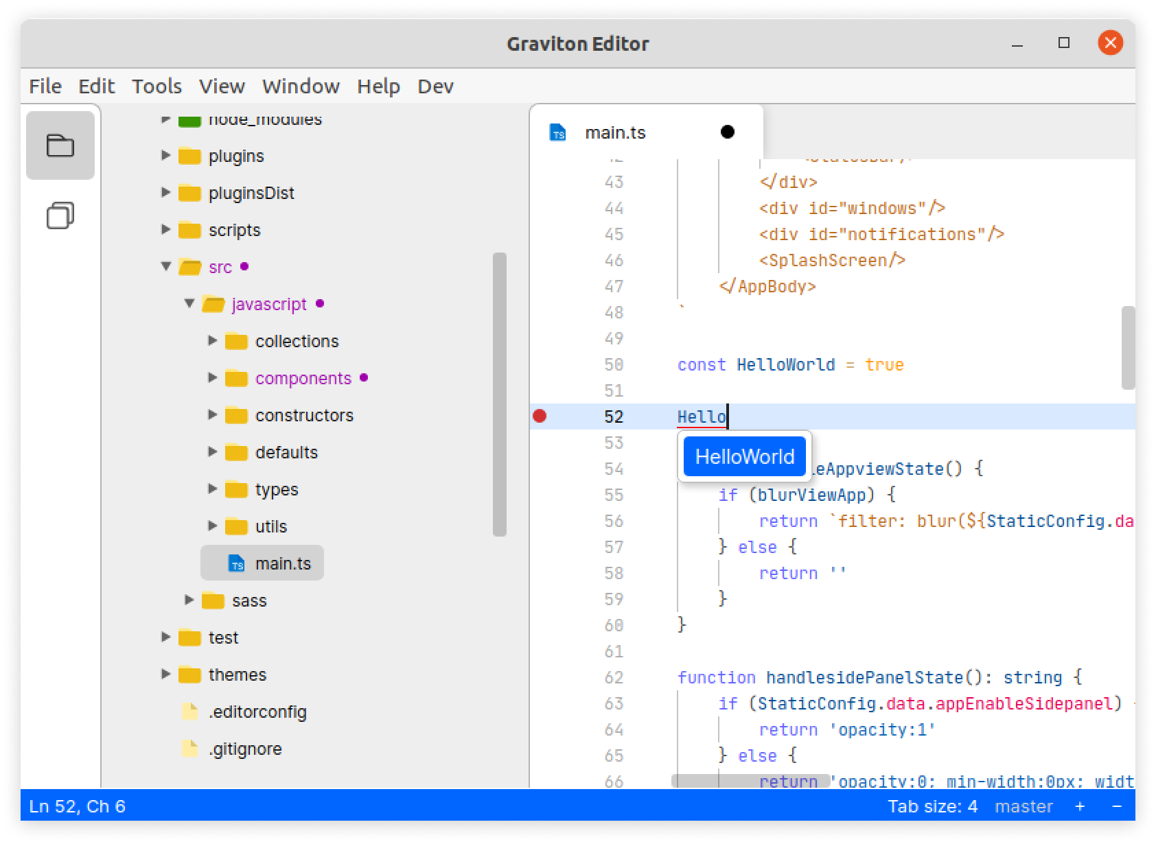Expand the constructors folder arrow
This screenshot has width=1156, height=844.
point(212,415)
